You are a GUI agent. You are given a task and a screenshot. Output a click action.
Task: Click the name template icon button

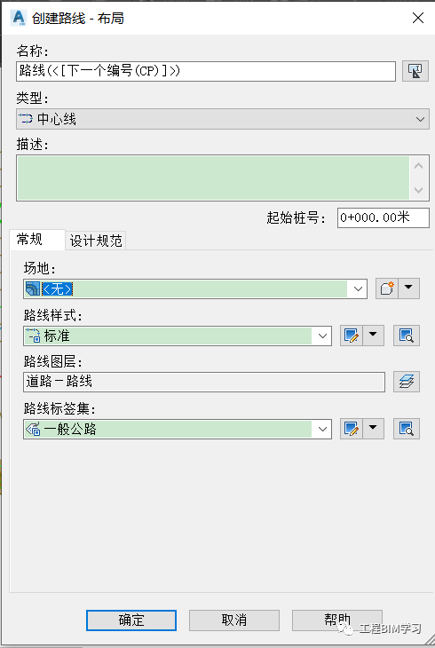(x=415, y=71)
